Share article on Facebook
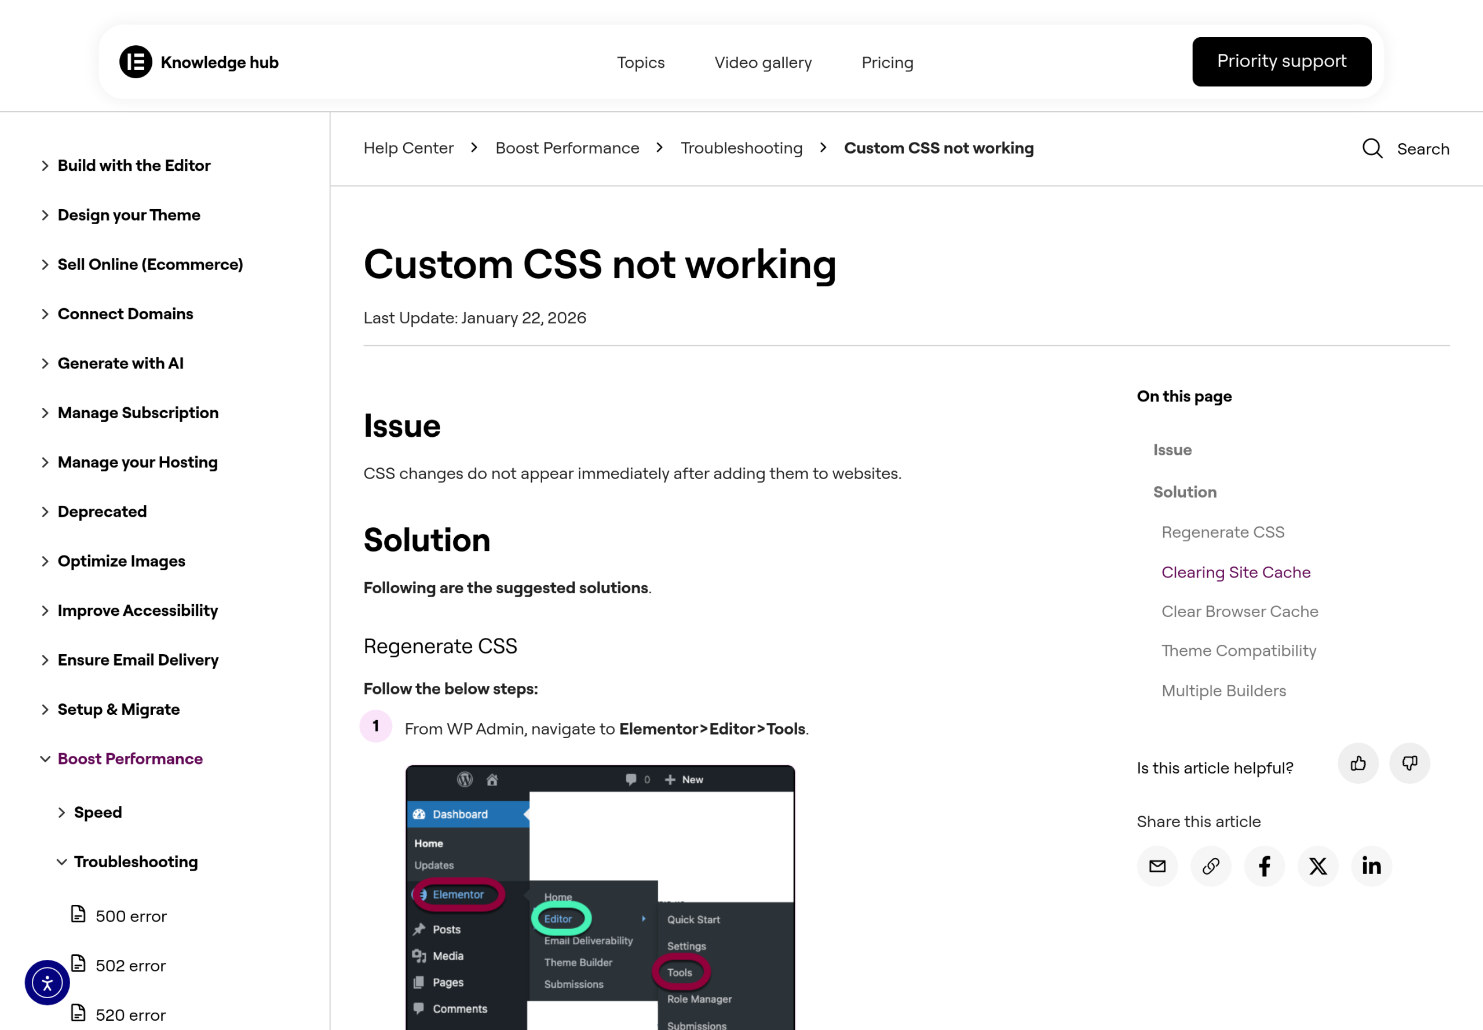Screen dimensions: 1483x1030 (x=1264, y=866)
